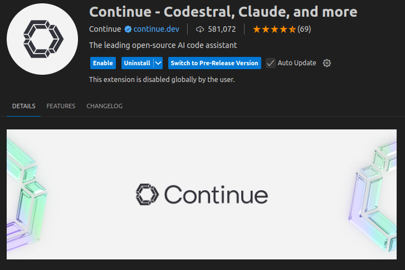The image size is (405, 270).
Task: Expand the Uninstall dropdown arrow
Action: [158, 63]
